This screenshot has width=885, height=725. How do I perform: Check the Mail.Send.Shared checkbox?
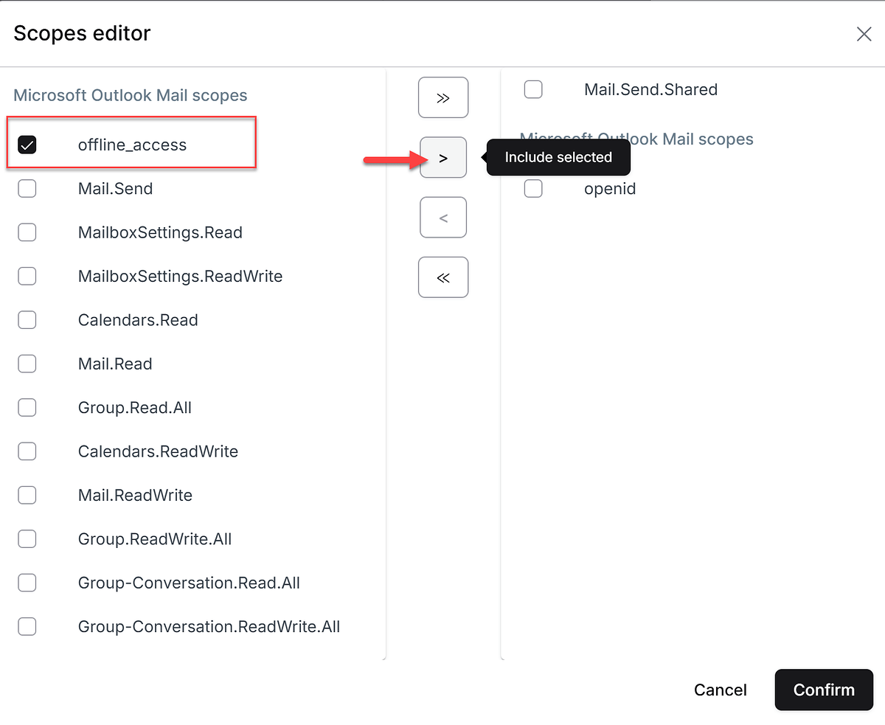pos(533,89)
